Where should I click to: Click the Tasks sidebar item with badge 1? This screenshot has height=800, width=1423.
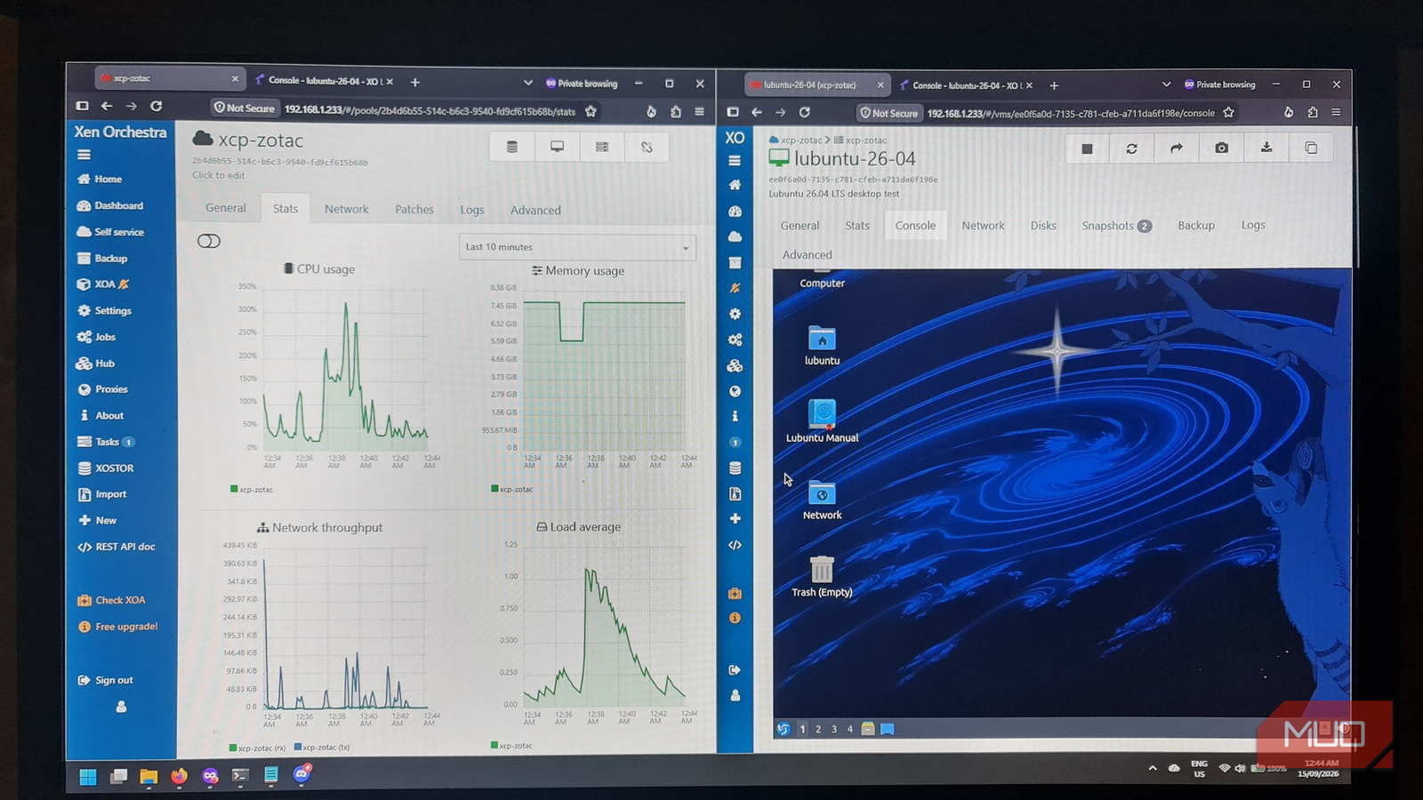point(106,442)
